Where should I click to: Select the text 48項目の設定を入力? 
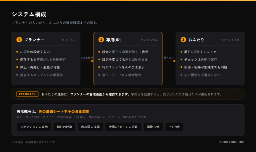[35, 52]
